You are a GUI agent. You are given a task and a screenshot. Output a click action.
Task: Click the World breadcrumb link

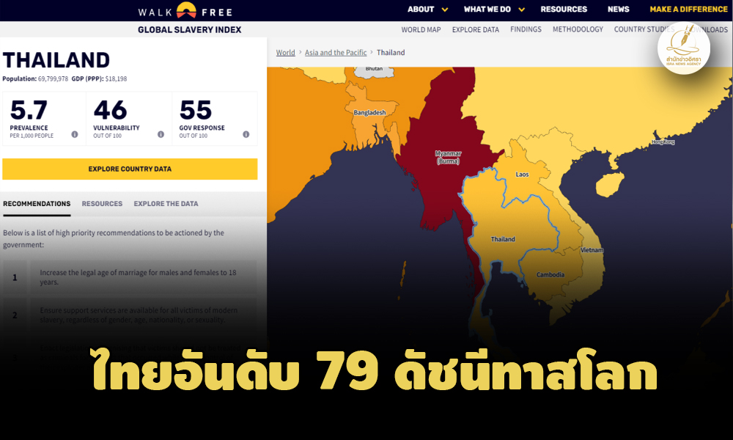coord(285,52)
